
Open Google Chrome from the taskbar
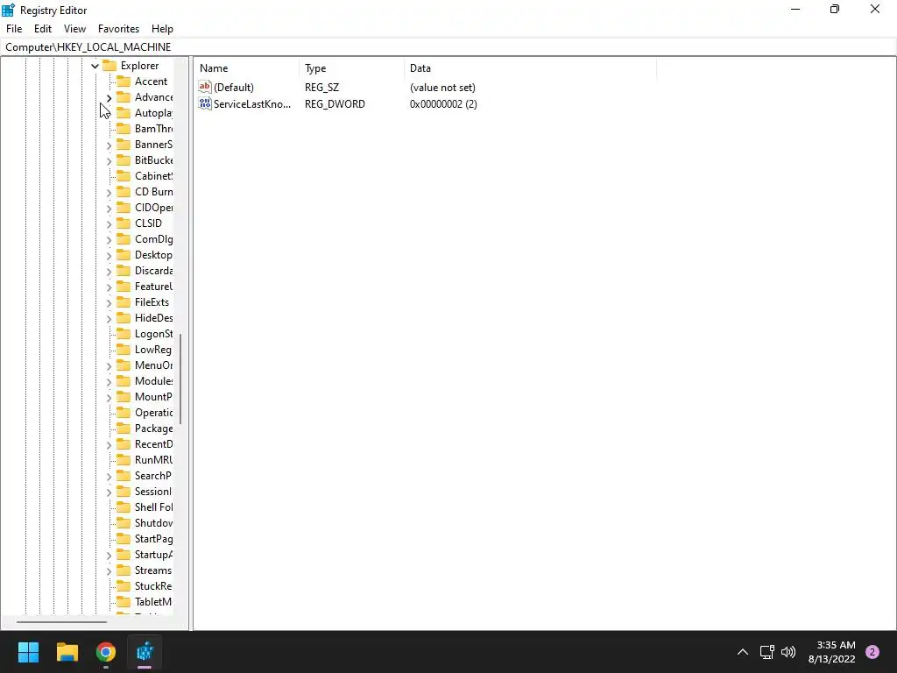click(106, 652)
